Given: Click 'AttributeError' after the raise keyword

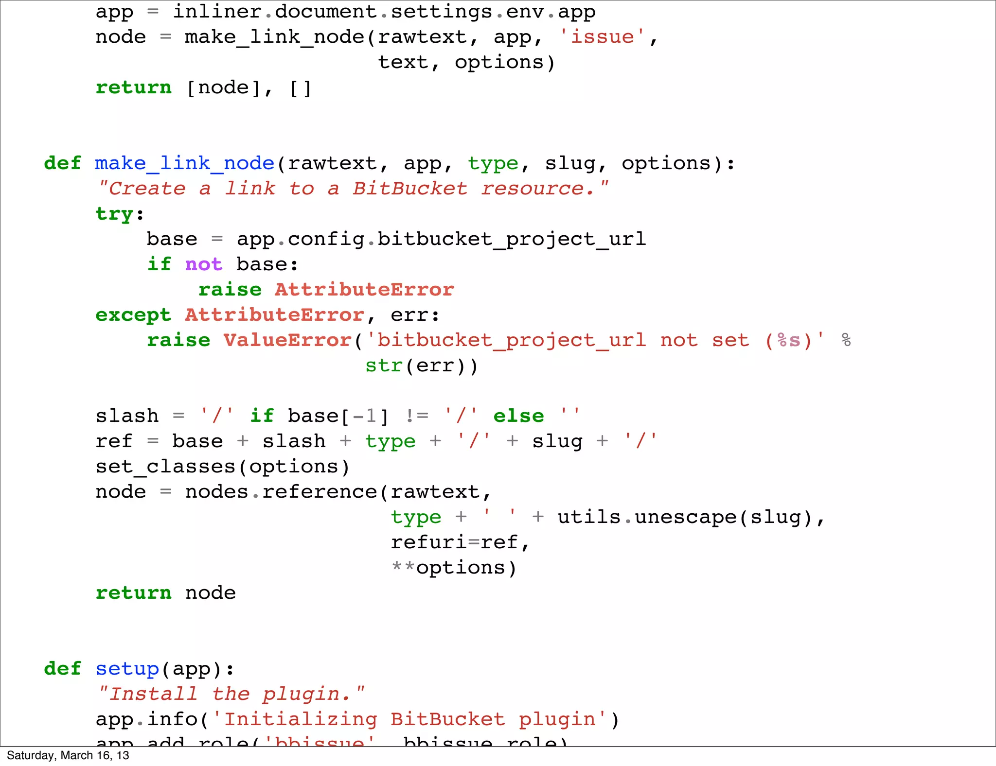Looking at the screenshot, I should [365, 290].
